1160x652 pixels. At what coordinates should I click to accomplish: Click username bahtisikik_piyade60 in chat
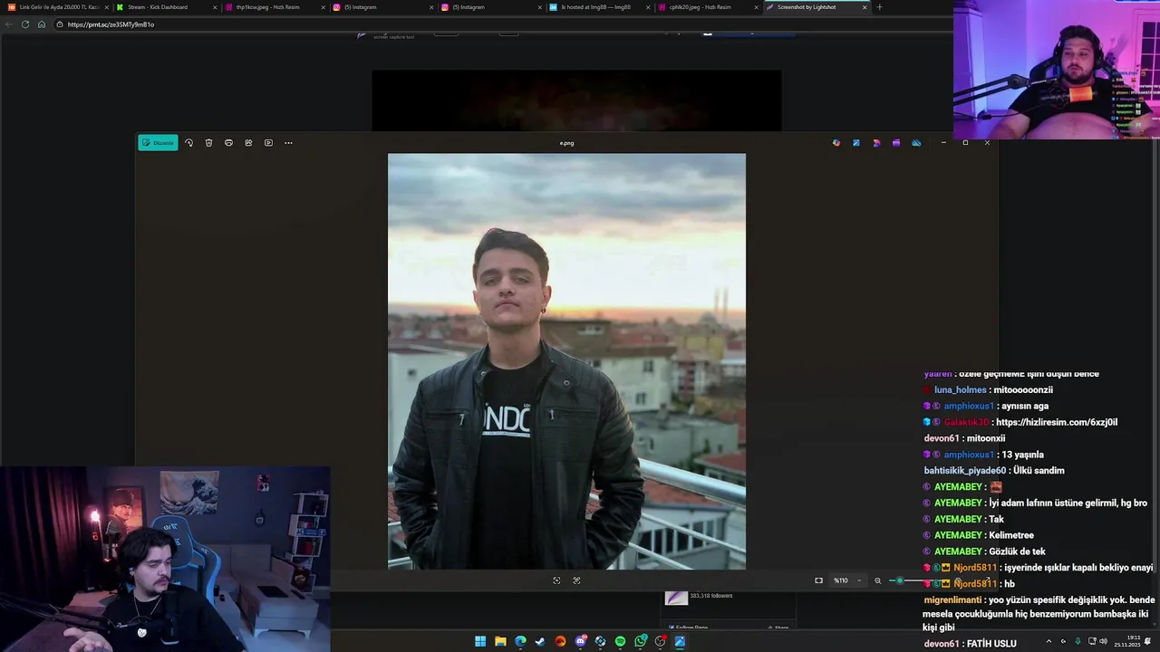(965, 471)
